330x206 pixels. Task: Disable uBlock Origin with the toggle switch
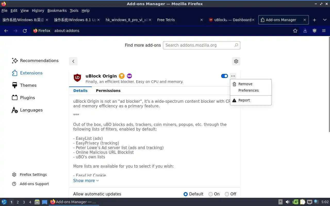pyautogui.click(x=225, y=76)
